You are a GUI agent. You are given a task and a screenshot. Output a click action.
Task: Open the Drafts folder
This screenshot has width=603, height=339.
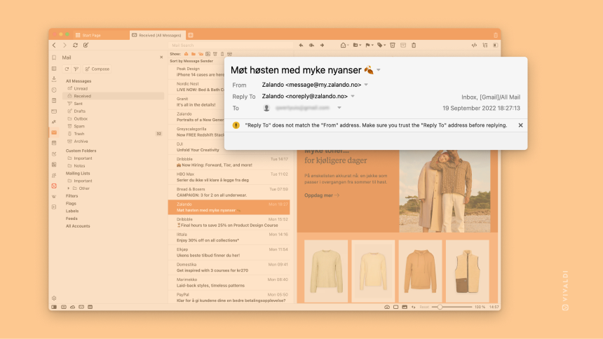(80, 111)
